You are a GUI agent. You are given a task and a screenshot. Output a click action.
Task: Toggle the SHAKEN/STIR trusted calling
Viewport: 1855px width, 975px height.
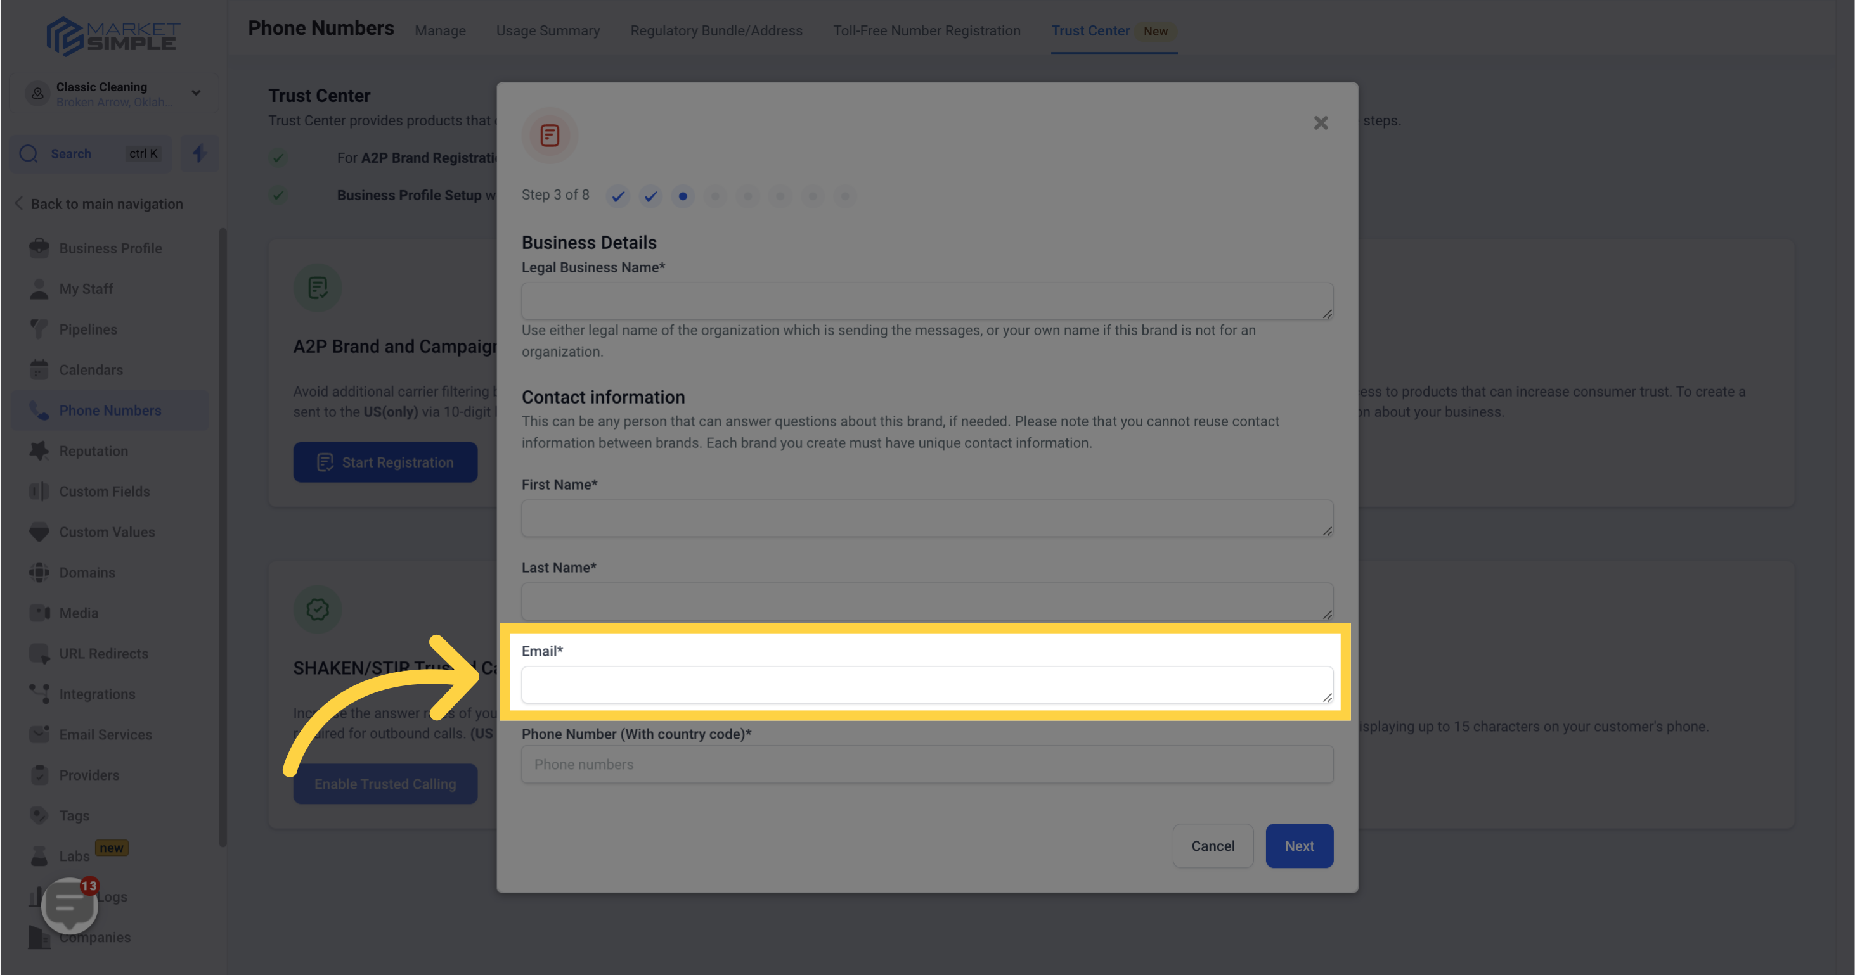384,784
